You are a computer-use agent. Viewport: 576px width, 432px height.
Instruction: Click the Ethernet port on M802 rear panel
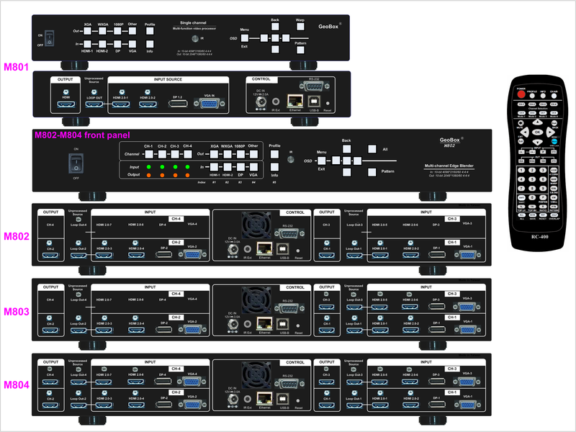pos(264,249)
